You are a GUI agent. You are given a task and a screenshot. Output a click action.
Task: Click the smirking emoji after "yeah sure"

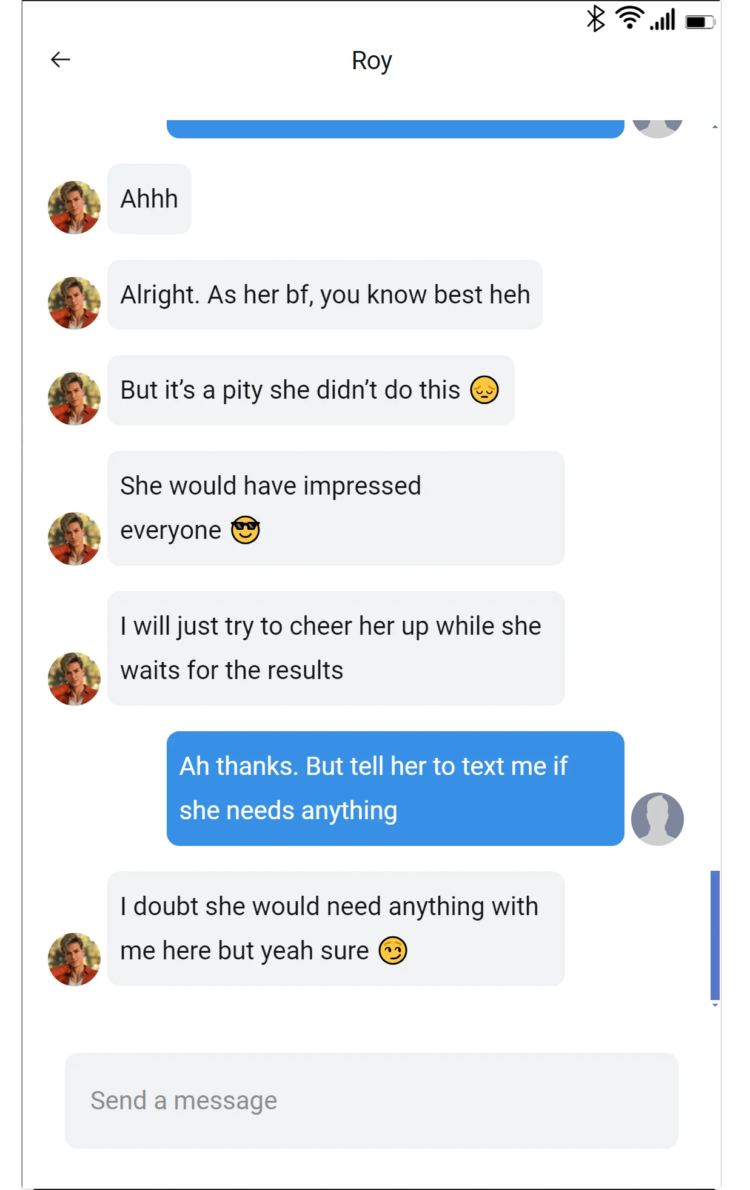click(x=393, y=950)
